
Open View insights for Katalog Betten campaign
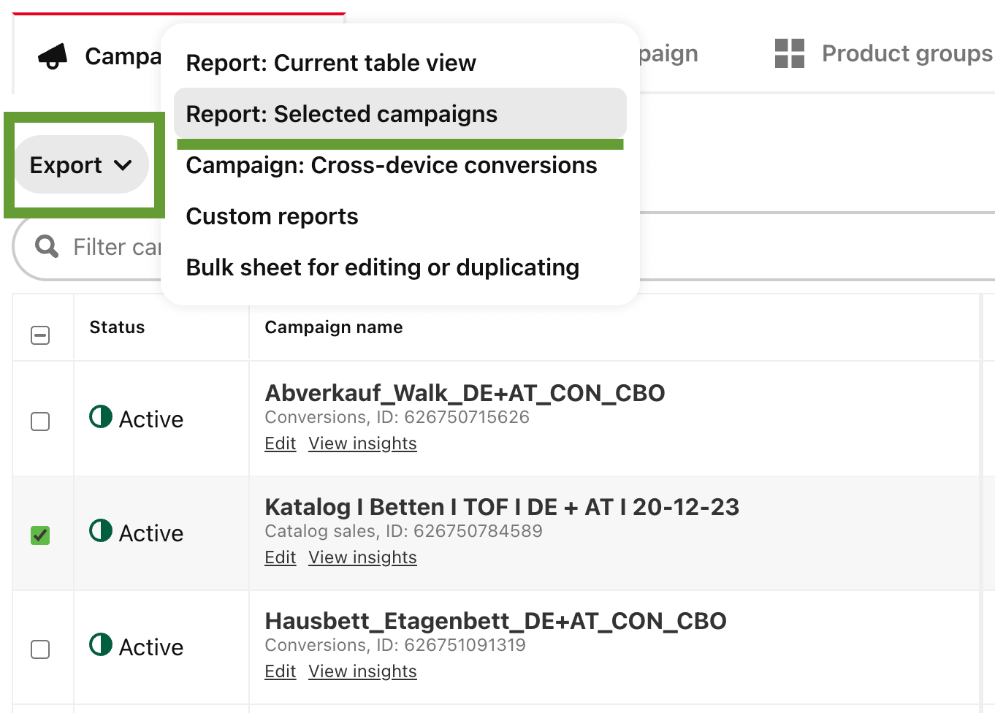tap(362, 557)
